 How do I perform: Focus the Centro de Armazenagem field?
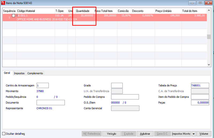[43, 86]
